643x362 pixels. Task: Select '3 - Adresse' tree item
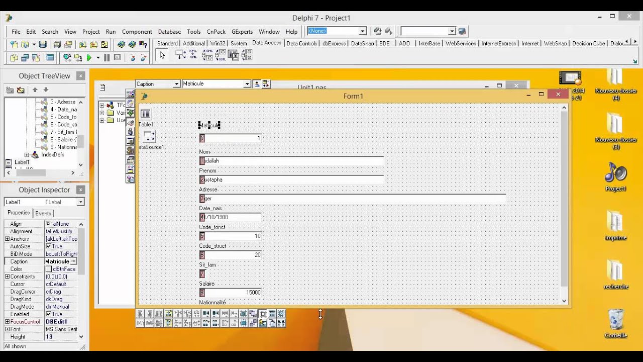click(63, 102)
